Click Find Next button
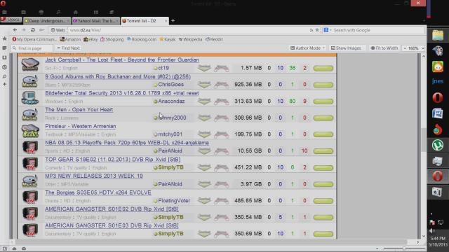The height and width of the screenshot is (252, 449). point(69,48)
